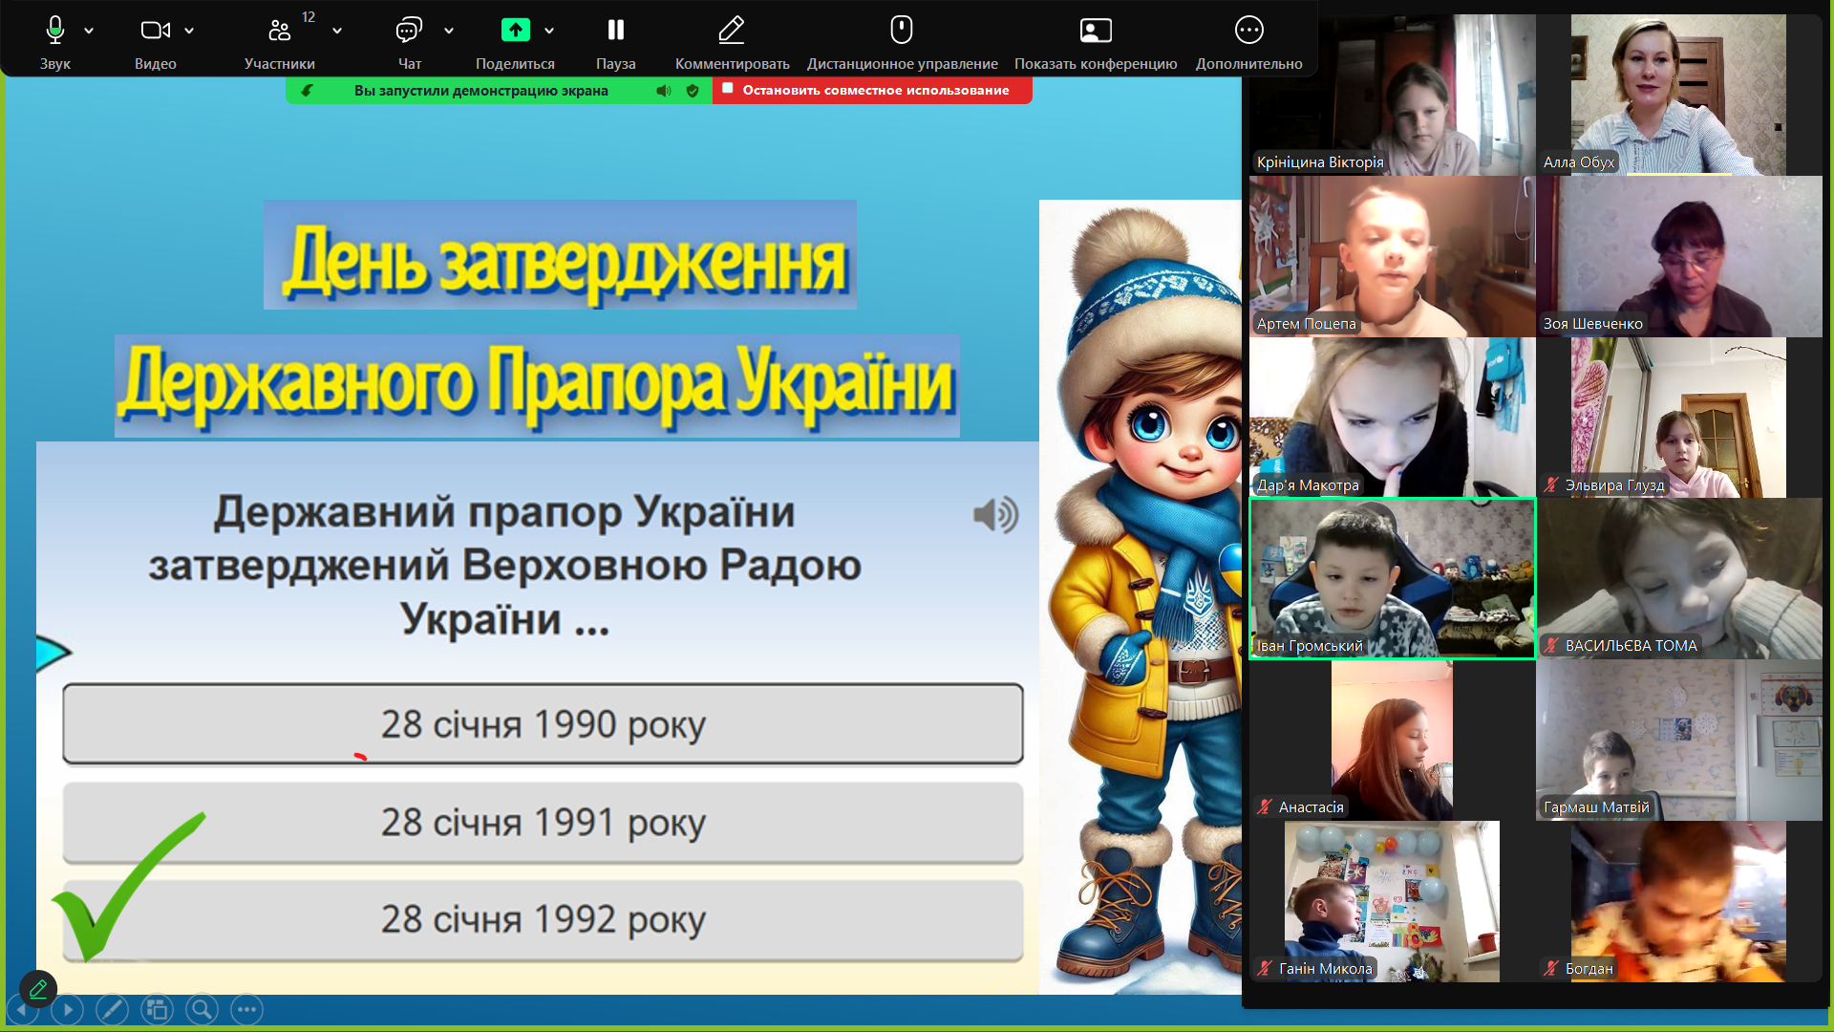The image size is (1834, 1032).
Task: Click the green shield security icon
Action: click(693, 91)
